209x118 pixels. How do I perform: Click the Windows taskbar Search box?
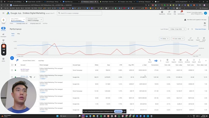[68, 116]
